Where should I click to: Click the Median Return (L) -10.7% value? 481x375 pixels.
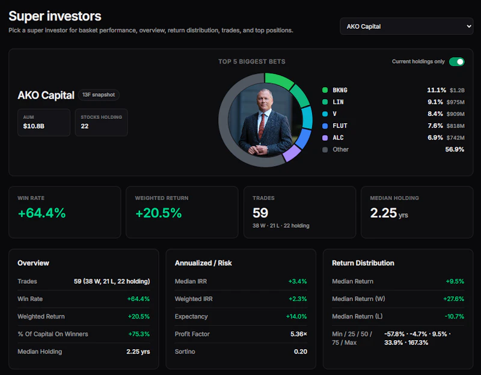point(455,317)
